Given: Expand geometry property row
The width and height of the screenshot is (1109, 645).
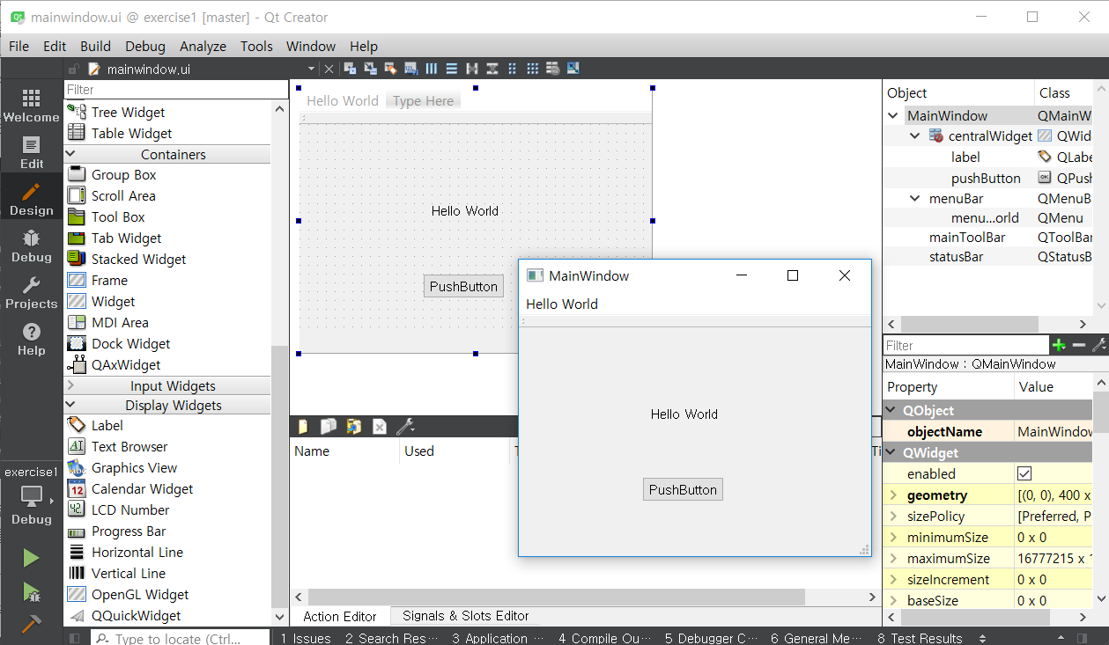Looking at the screenshot, I should pyautogui.click(x=893, y=495).
